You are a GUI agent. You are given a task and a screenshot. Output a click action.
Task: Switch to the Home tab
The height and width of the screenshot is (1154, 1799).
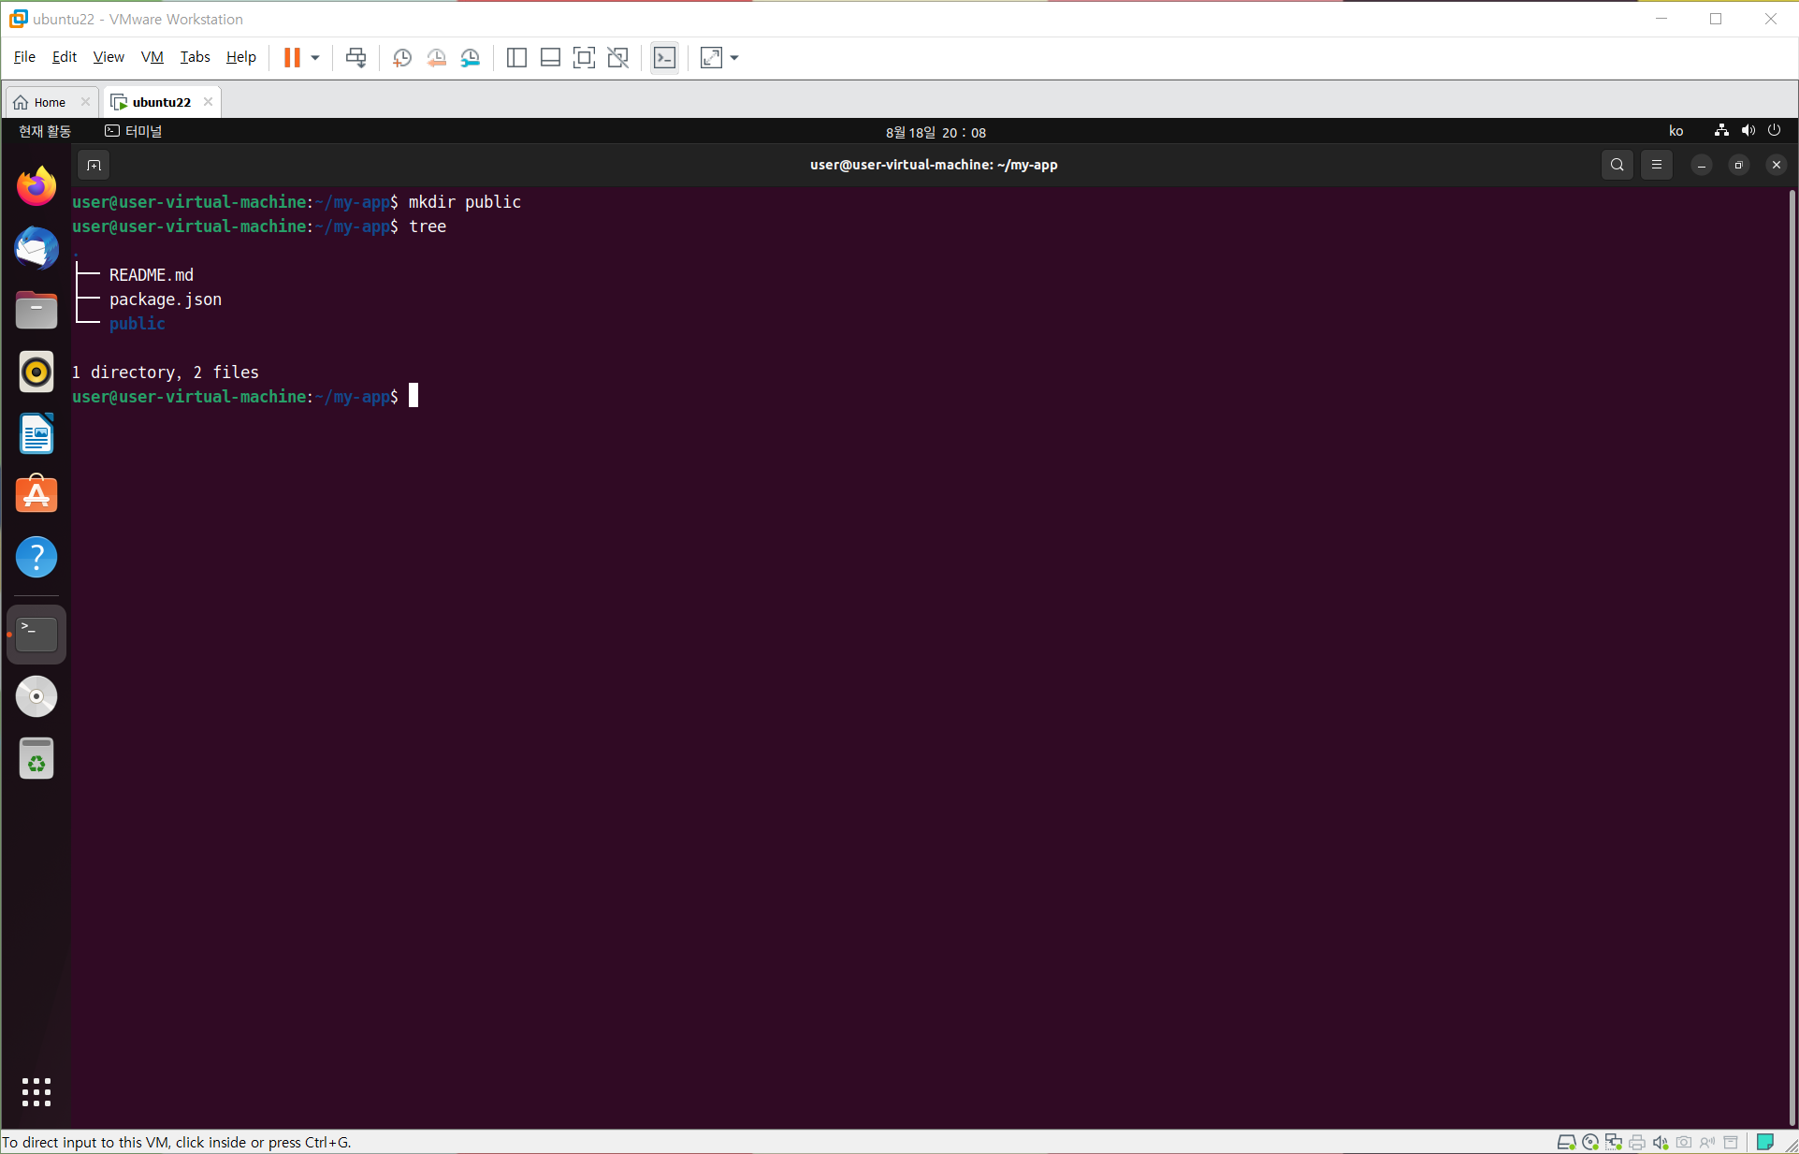click(49, 102)
